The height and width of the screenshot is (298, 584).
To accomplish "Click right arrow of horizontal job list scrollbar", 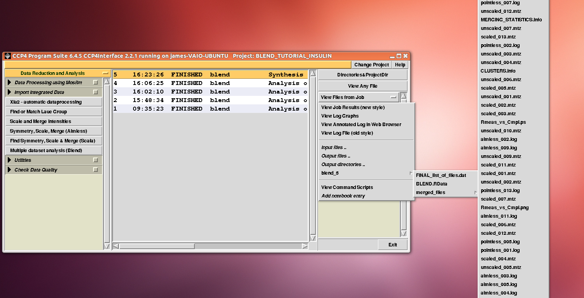I will point(305,246).
